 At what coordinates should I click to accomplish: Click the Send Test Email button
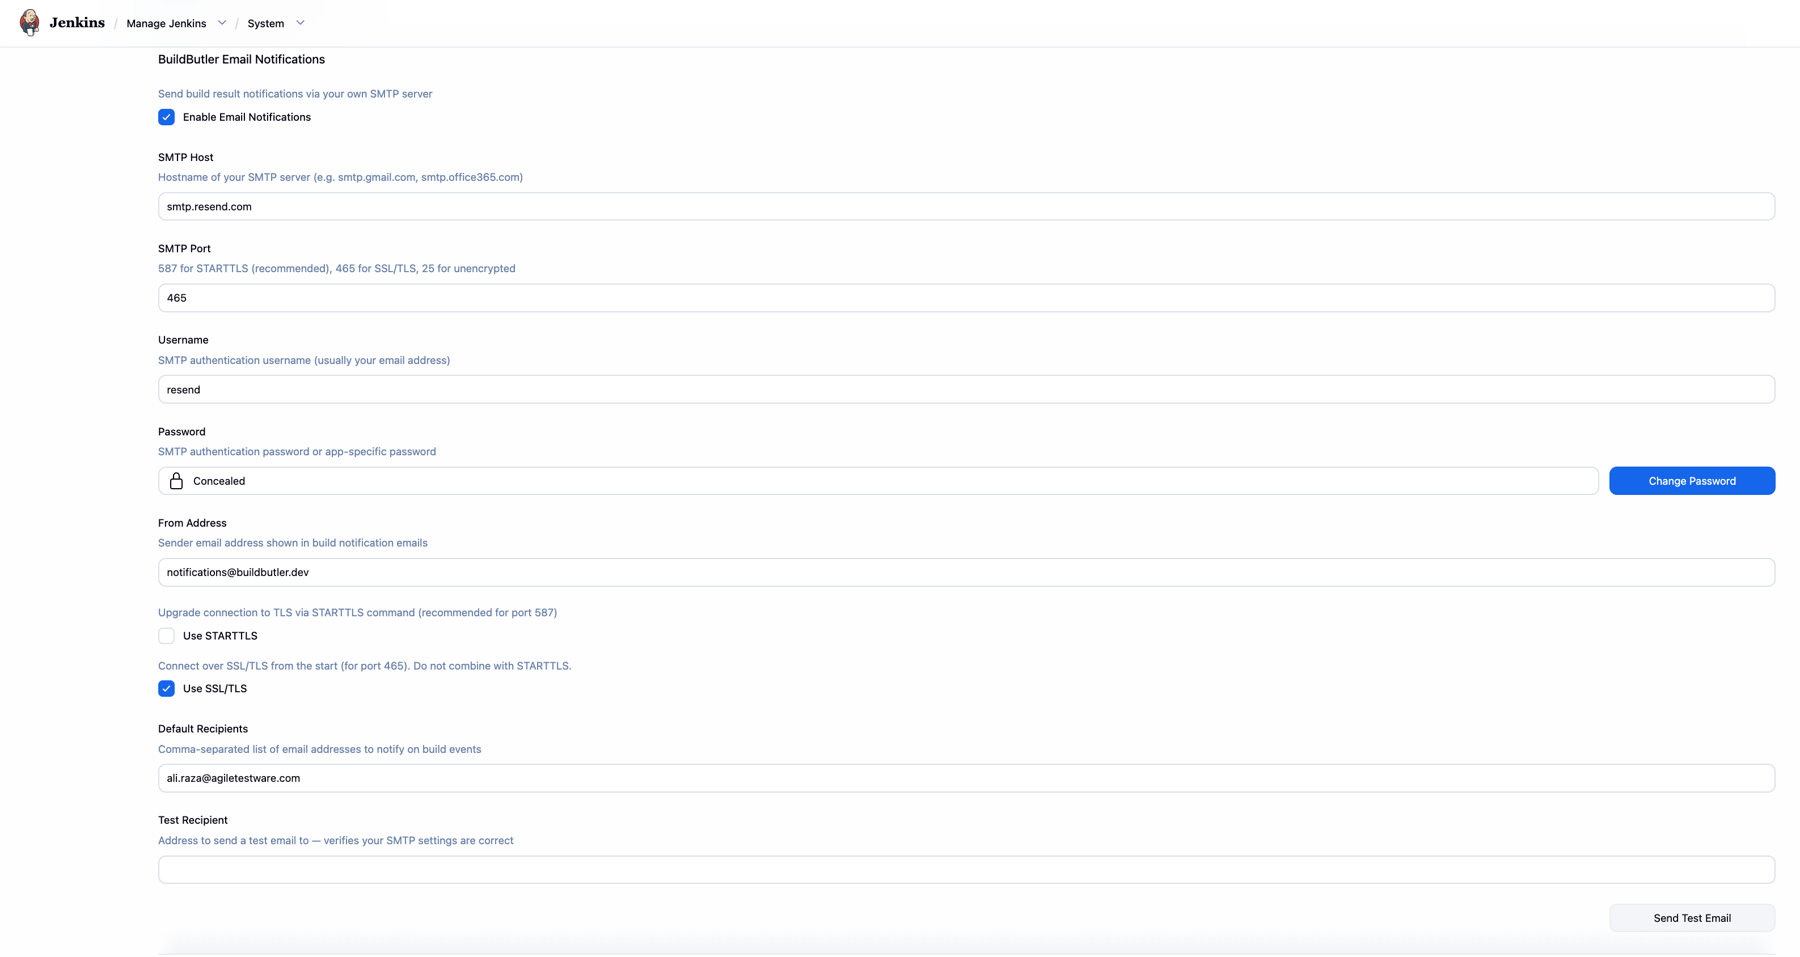pos(1691,918)
